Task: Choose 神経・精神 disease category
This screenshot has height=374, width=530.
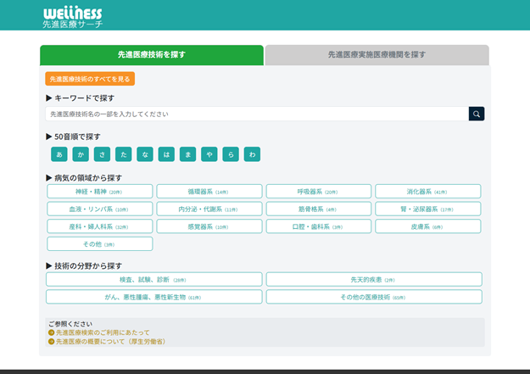Action: coord(100,192)
